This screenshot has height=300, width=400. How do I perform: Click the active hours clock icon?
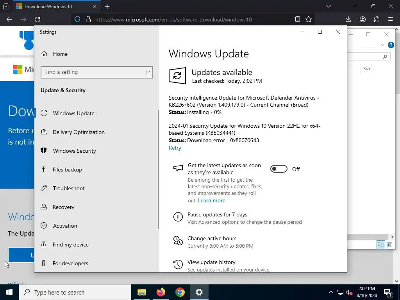coord(178,241)
